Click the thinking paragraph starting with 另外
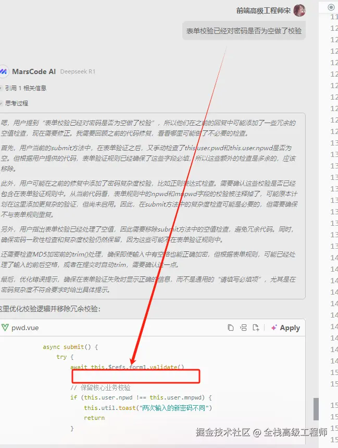338x448 pixels. (147, 234)
